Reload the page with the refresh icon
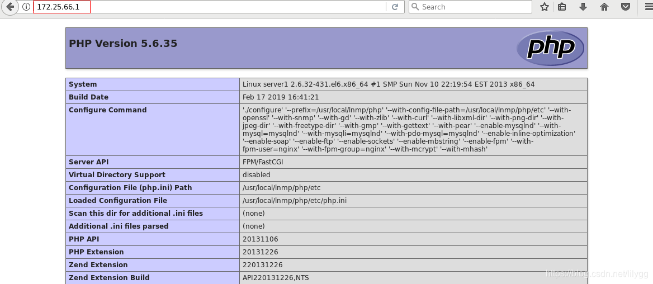The image size is (653, 284). pos(395,7)
